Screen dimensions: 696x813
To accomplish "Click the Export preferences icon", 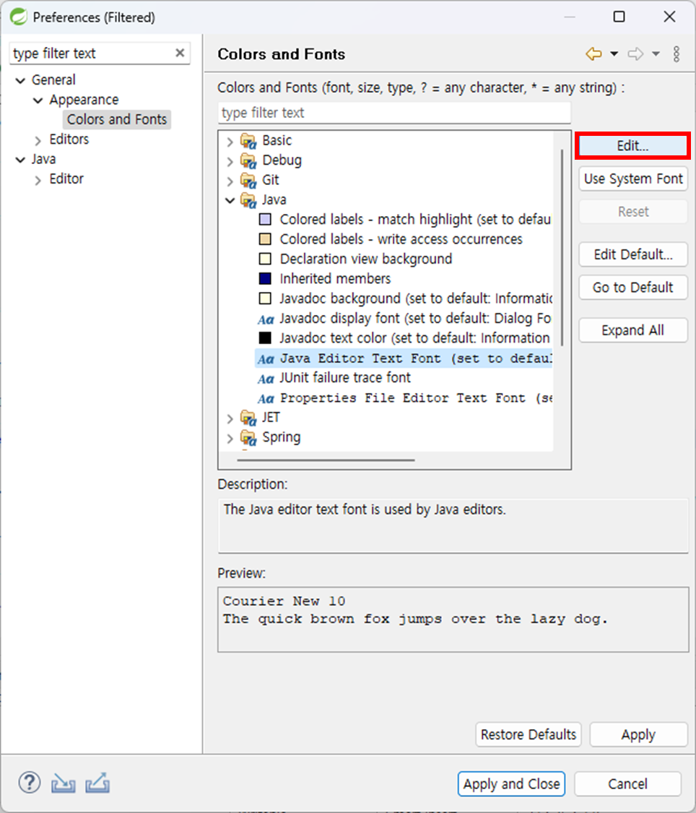I will [97, 783].
